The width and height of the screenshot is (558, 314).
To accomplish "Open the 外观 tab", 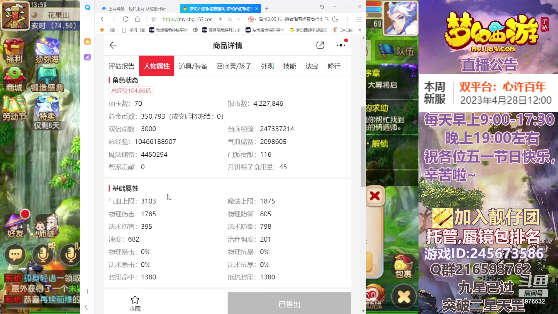I will [267, 66].
